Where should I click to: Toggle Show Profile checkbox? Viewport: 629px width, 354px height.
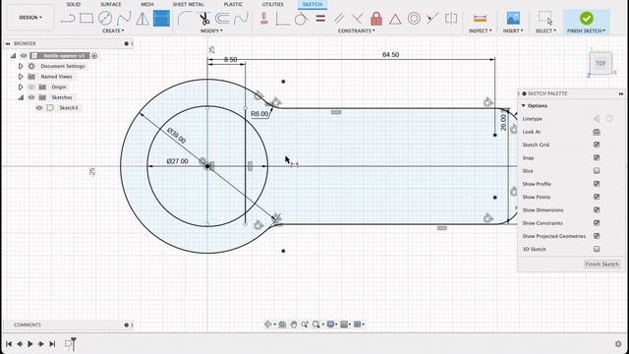[597, 184]
